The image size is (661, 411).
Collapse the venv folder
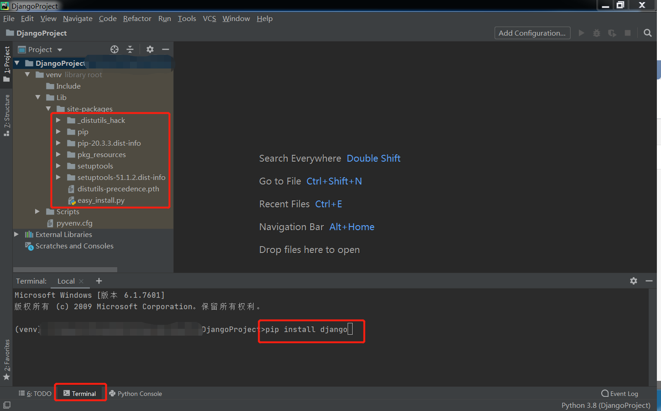[x=27, y=74]
